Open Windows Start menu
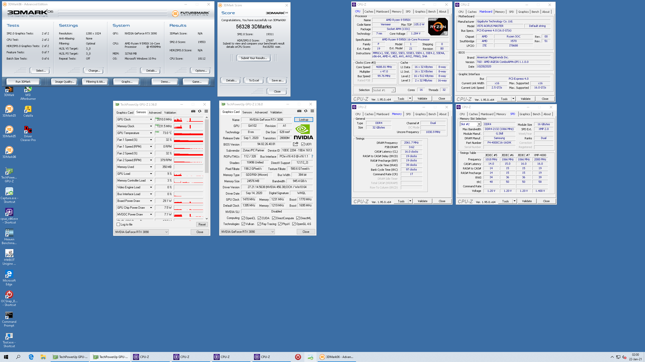The width and height of the screenshot is (645, 362). [6, 357]
